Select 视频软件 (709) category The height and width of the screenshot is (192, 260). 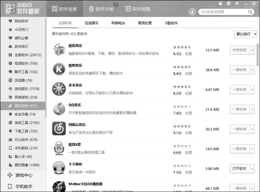click(x=23, y=63)
